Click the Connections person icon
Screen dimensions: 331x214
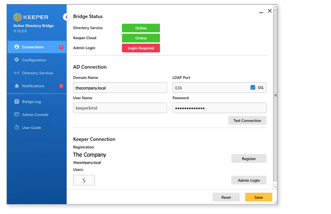coord(17,47)
